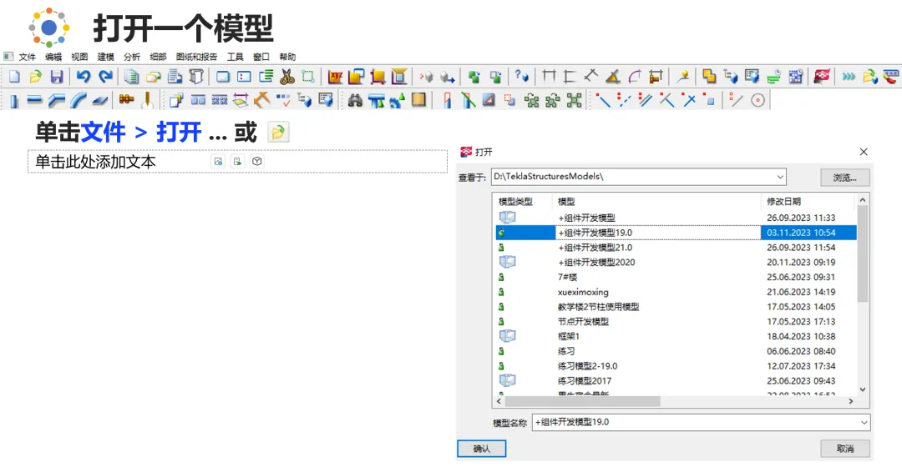Click the New model toolbar icon
This screenshot has width=902, height=472.
14,77
